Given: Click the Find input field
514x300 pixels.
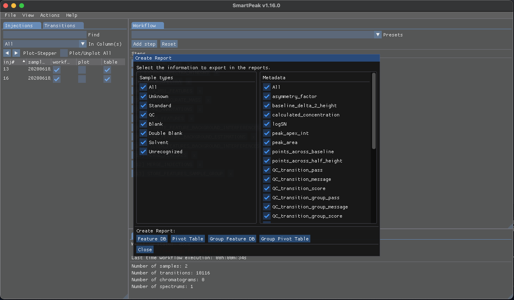Looking at the screenshot, I should [x=45, y=35].
